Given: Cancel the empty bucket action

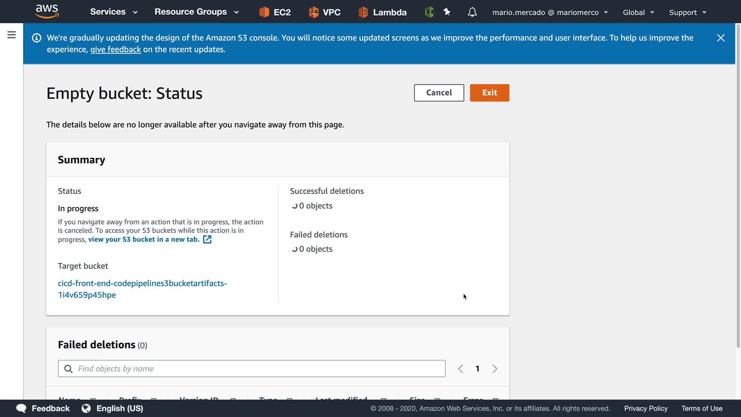Looking at the screenshot, I should click(x=439, y=93).
